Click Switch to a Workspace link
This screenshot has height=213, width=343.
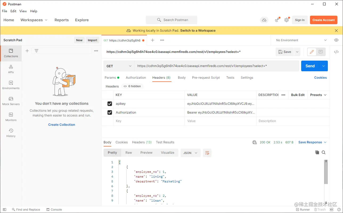click(x=198, y=31)
